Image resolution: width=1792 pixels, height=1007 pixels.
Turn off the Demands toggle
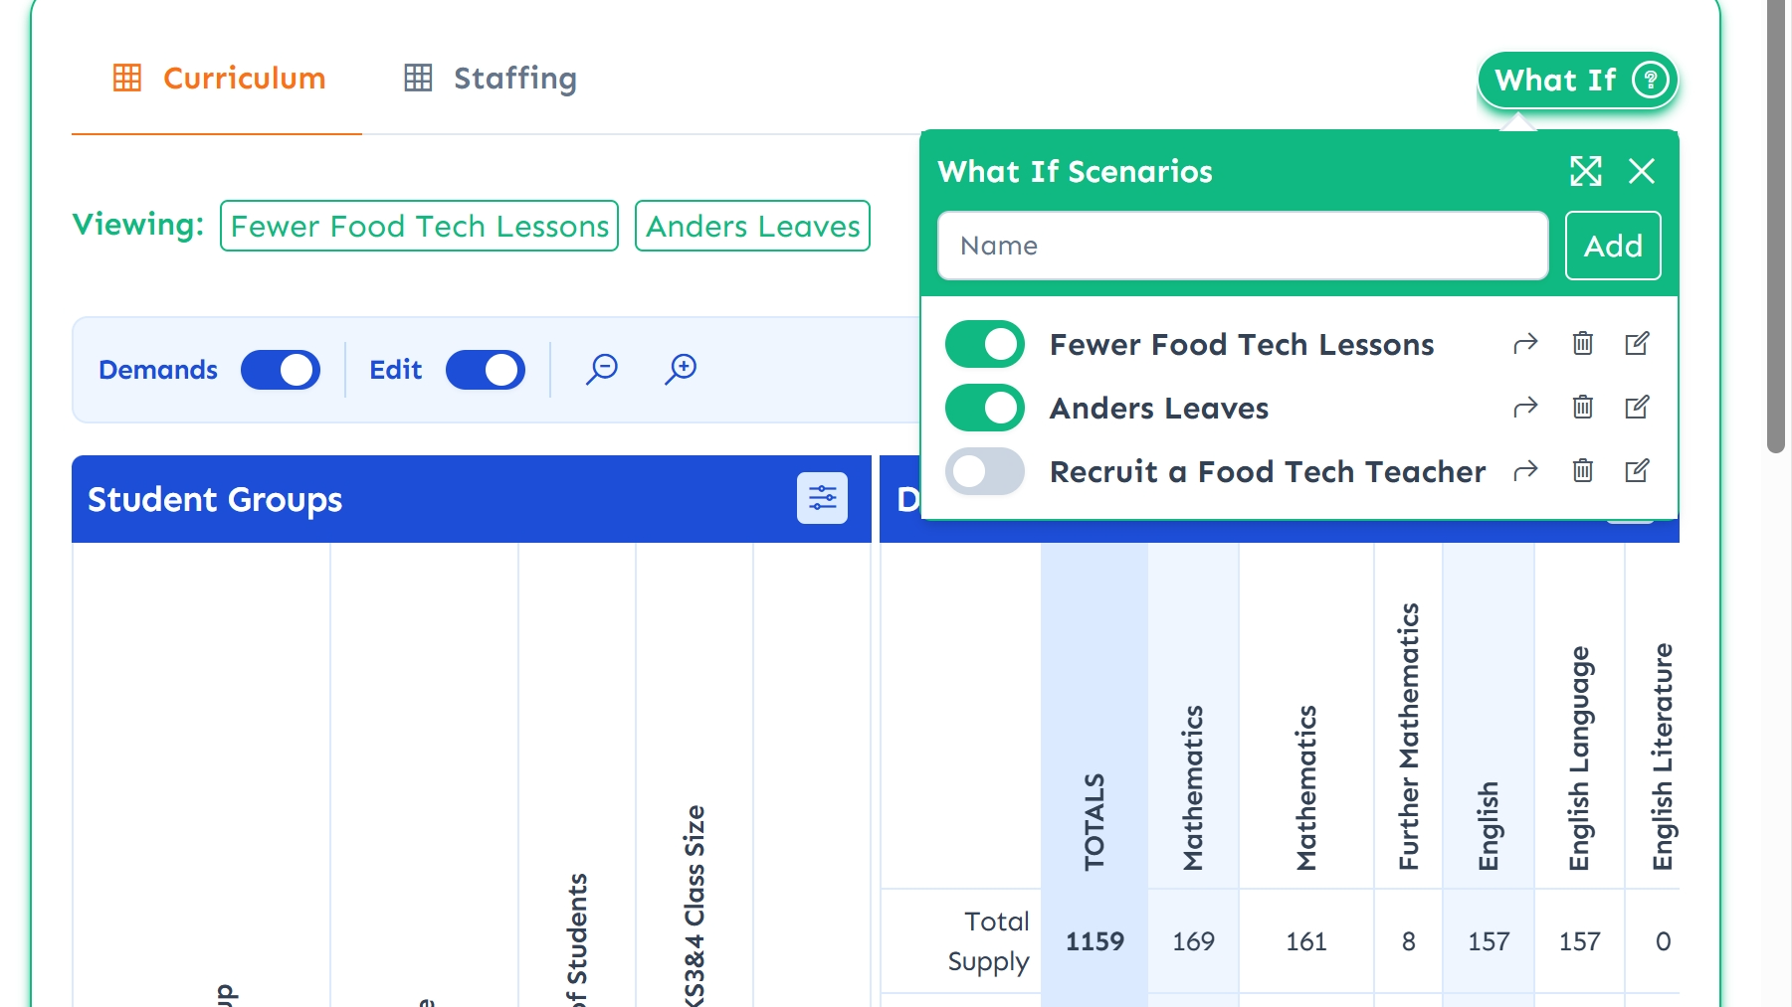click(281, 370)
